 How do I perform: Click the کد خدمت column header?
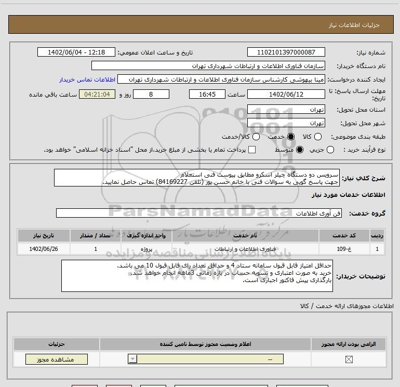point(344,235)
